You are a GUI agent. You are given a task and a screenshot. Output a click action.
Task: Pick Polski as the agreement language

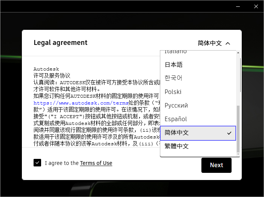click(x=198, y=92)
